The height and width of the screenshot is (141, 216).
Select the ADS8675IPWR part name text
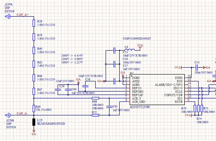(x=140, y=107)
